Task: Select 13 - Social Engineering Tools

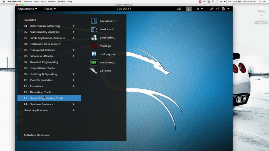Action: coord(49,98)
